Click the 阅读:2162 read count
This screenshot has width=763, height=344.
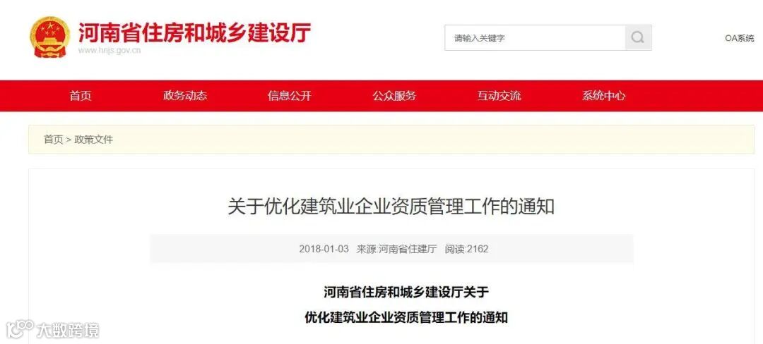466,250
